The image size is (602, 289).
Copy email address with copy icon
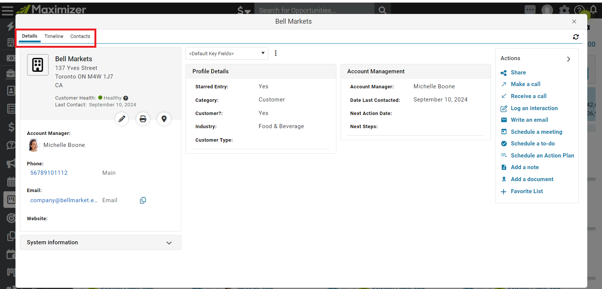[143, 200]
